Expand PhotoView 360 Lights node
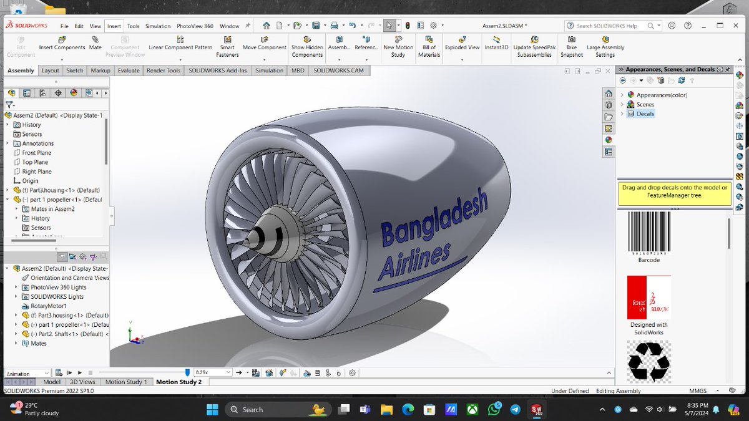The height and width of the screenshot is (421, 749). coord(16,287)
